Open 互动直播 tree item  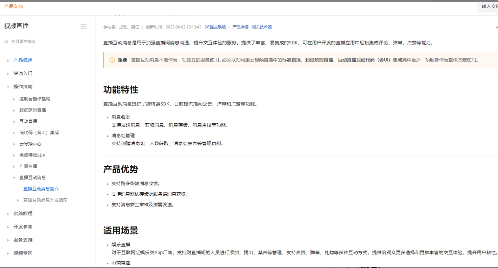point(28,121)
